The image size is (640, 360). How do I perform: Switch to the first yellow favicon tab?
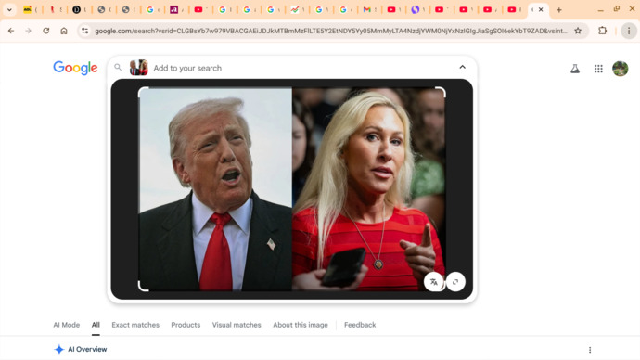(x=27, y=10)
